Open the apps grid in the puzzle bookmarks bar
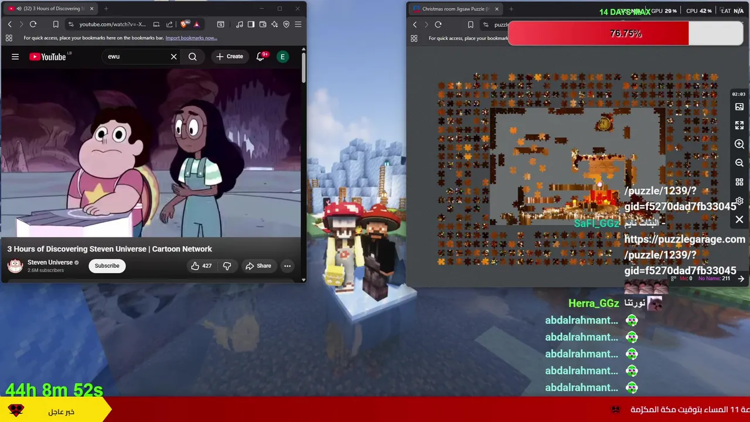 tap(414, 38)
